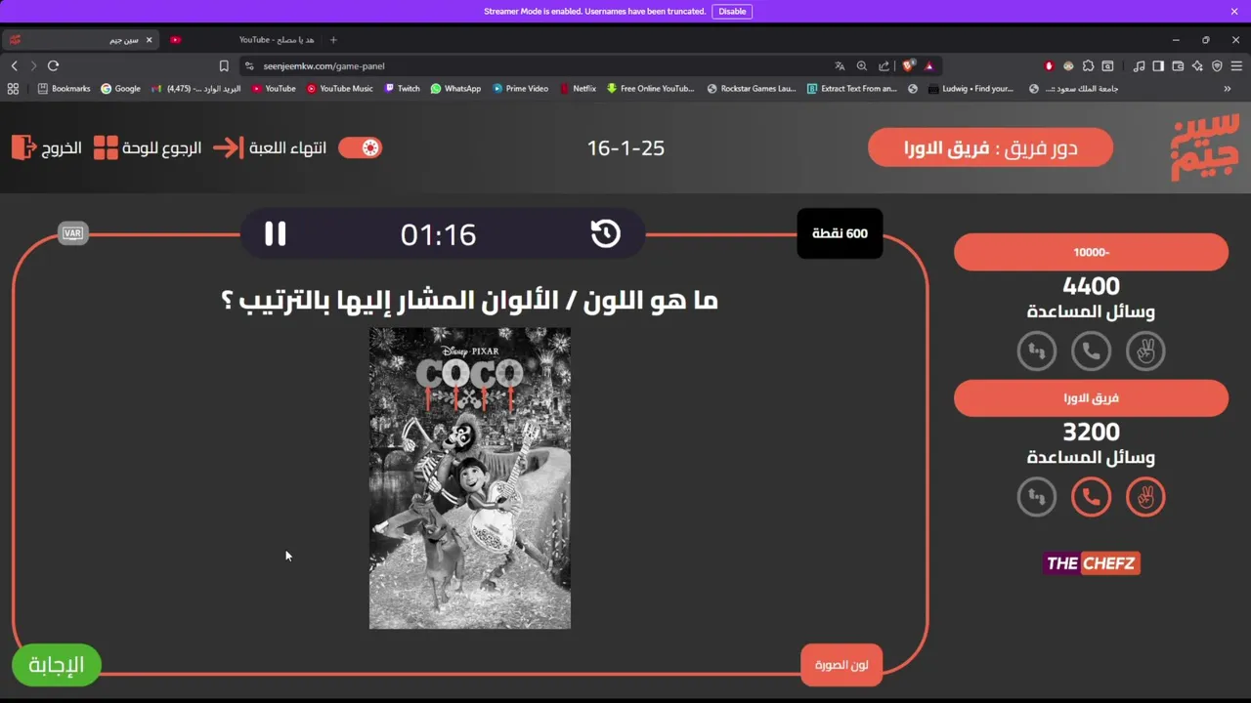
Task: Click the share page icon
Action: tap(884, 66)
